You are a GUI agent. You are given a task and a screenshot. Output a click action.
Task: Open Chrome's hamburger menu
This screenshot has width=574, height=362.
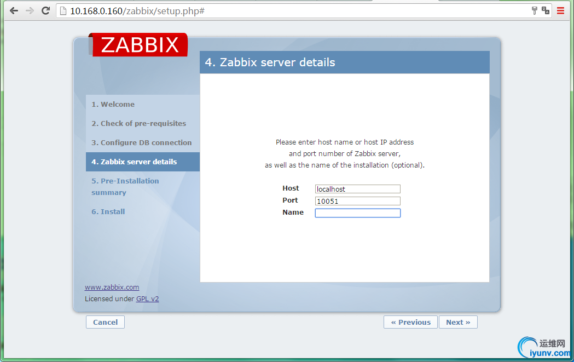pos(560,10)
